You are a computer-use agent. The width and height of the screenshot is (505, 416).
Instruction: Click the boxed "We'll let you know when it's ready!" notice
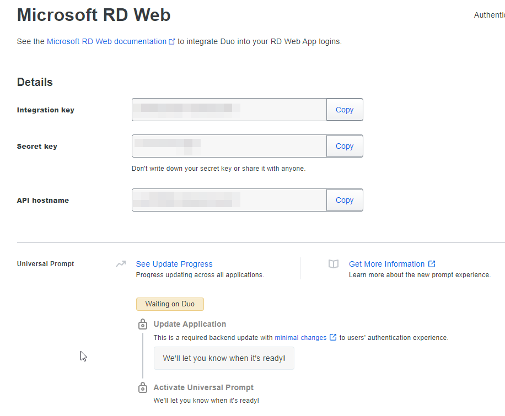click(224, 358)
